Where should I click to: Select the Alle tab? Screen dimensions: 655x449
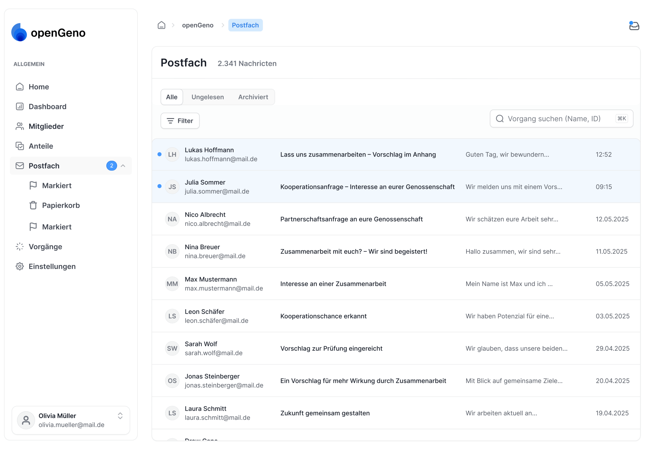(x=171, y=97)
